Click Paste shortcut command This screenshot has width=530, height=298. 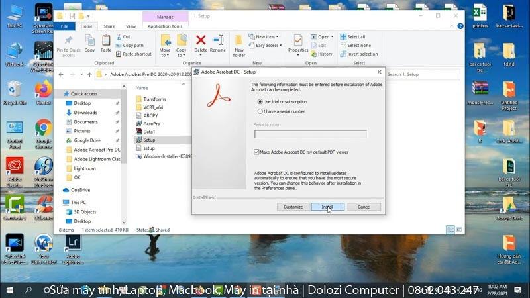pyautogui.click(x=134, y=54)
